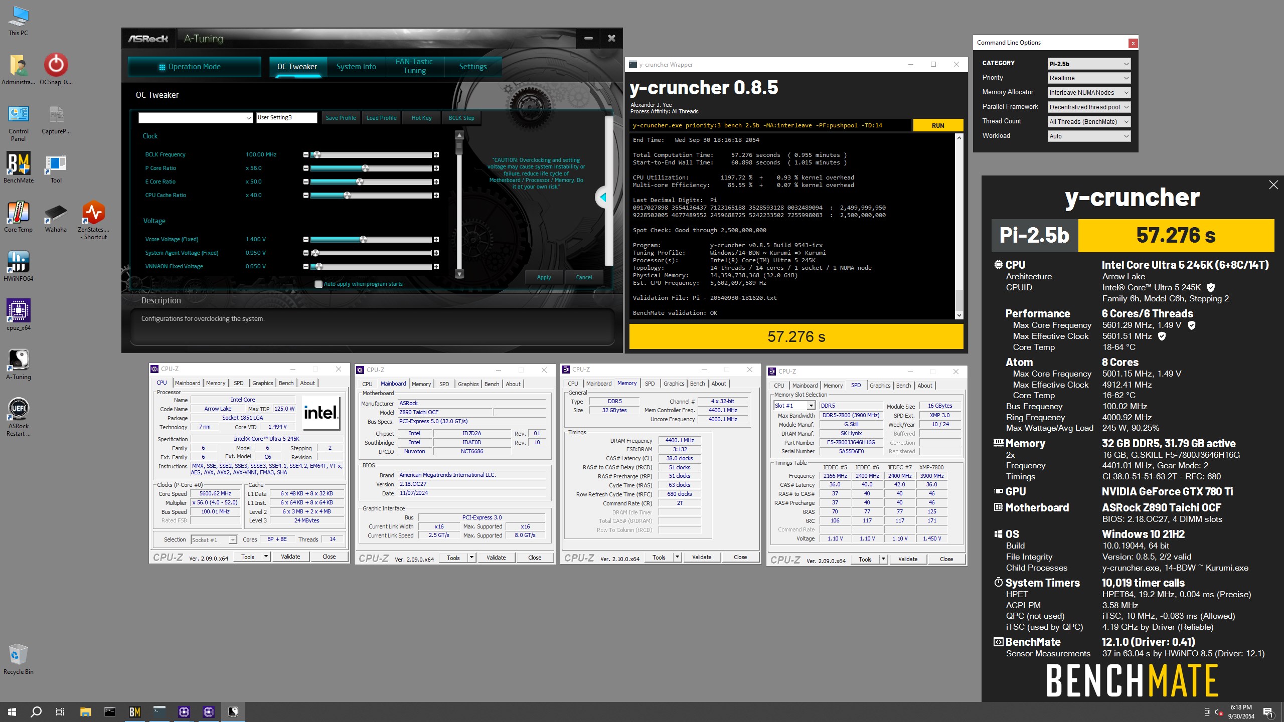Viewport: 1284px width, 722px height.
Task: Launch BenchMate desktop shortcut
Action: pos(19,168)
